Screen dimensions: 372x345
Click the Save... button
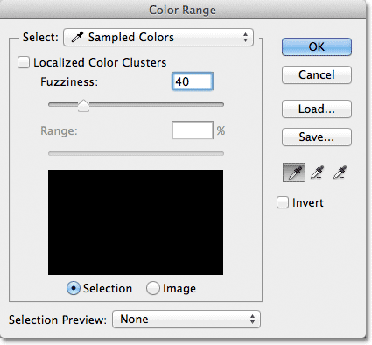point(317,137)
